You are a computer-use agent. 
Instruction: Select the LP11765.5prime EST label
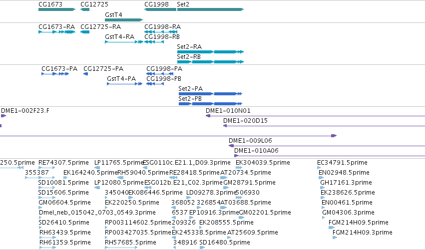(x=119, y=163)
